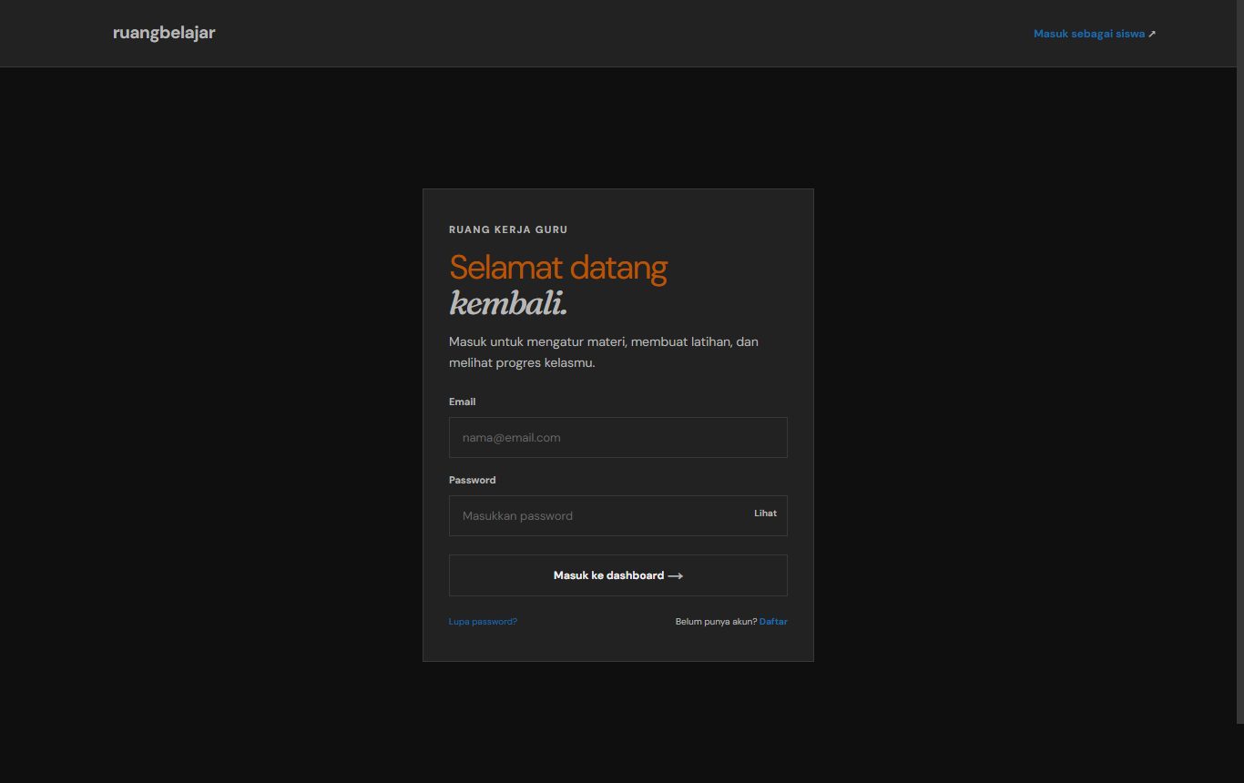This screenshot has height=783, width=1244.
Task: Click the Daftar sign-up link
Action: point(773,622)
